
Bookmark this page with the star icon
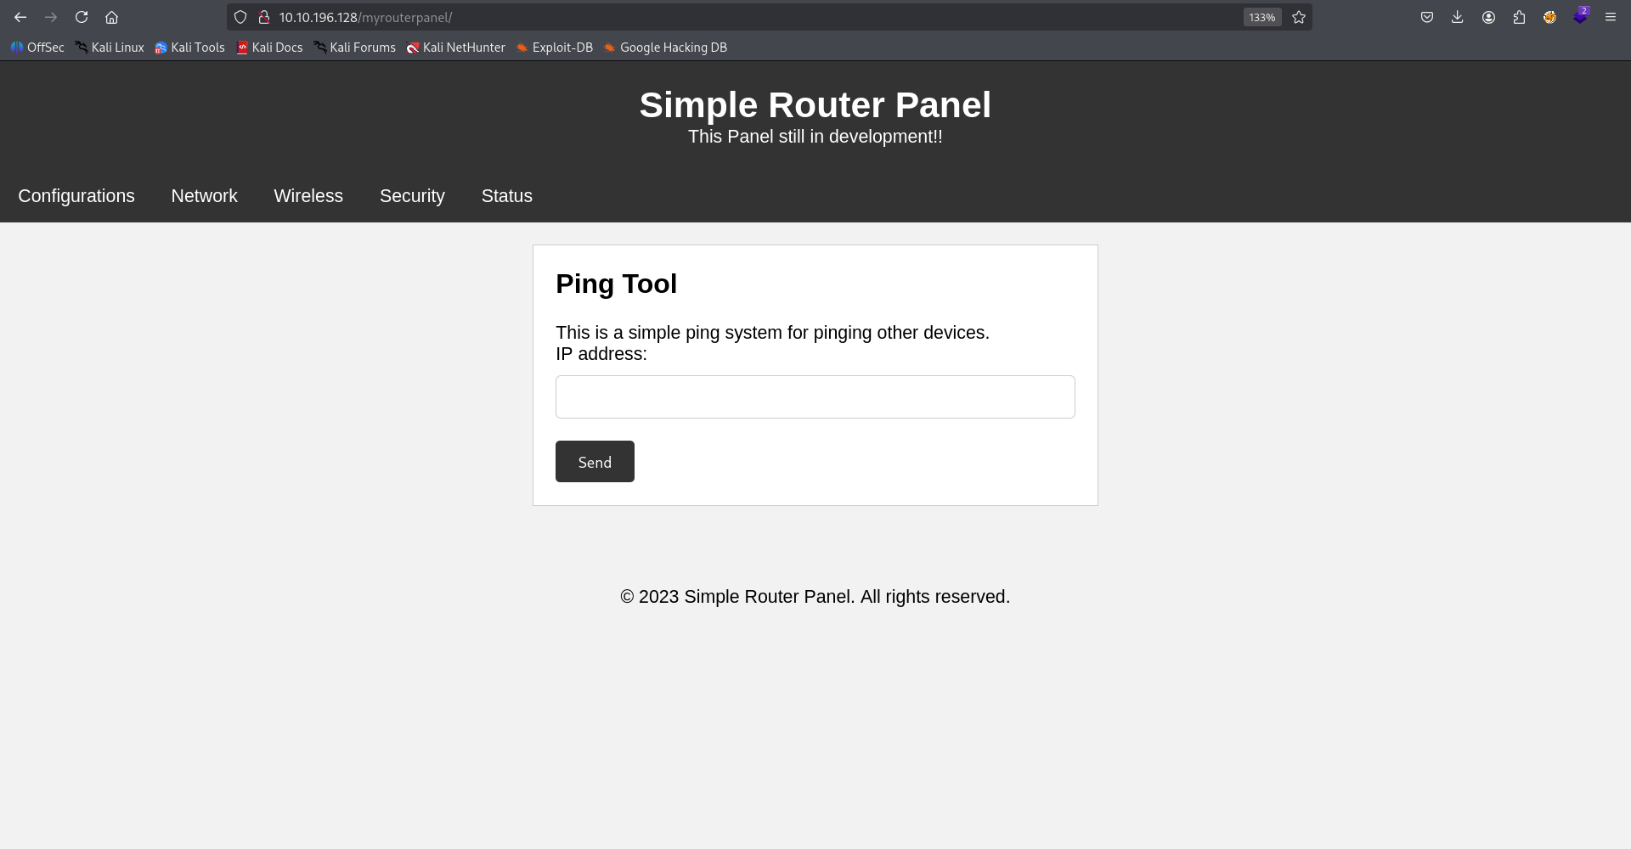pos(1299,17)
